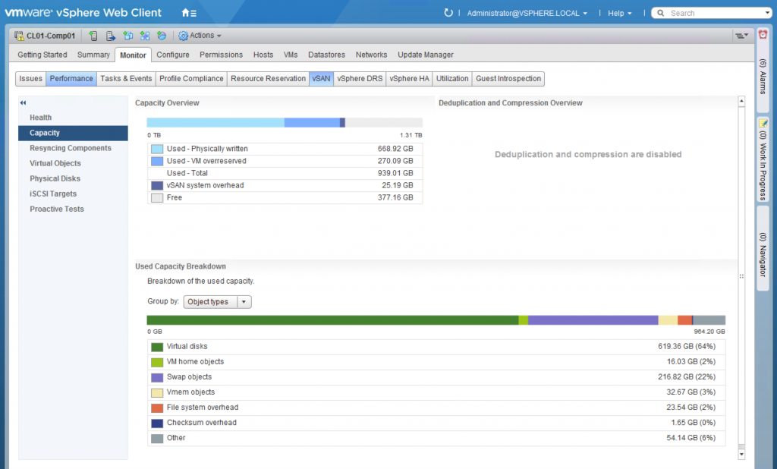The width and height of the screenshot is (777, 469).
Task: Open Health in vSAN side list
Action: [73, 118]
